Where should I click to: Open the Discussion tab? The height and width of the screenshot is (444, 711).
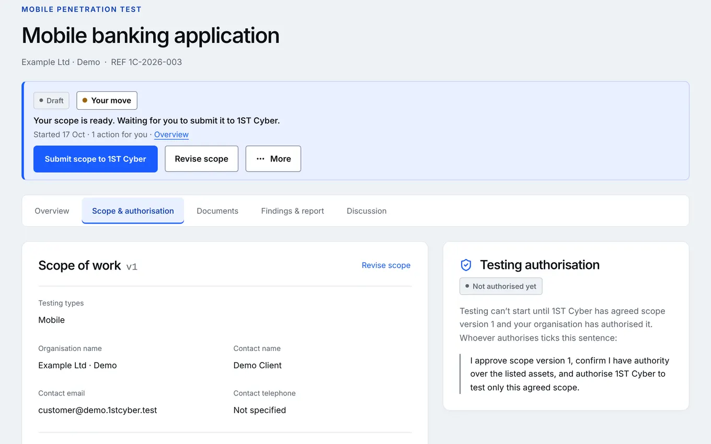(366, 211)
